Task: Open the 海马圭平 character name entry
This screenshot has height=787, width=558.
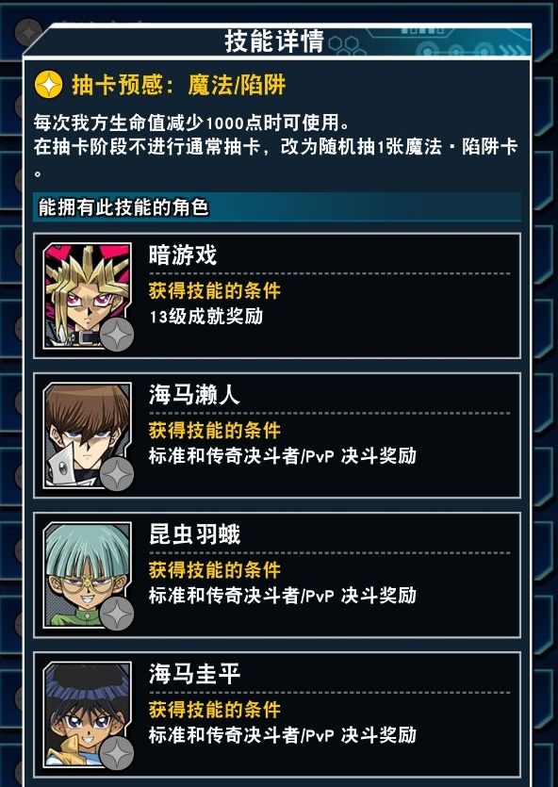Action: point(194,674)
